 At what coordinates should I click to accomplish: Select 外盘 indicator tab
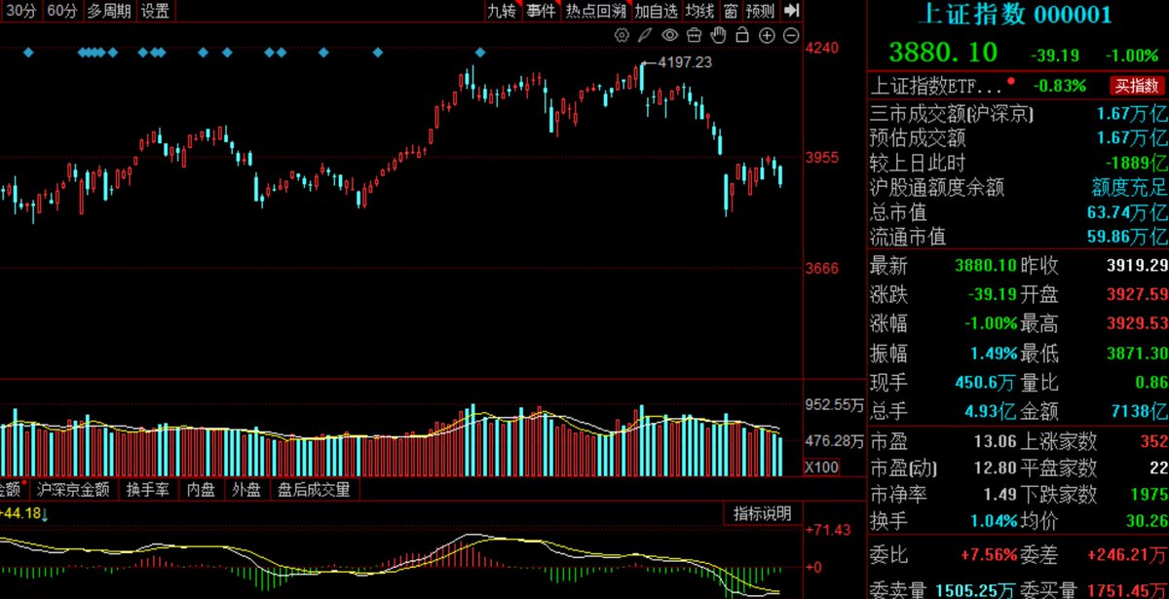pyautogui.click(x=246, y=489)
